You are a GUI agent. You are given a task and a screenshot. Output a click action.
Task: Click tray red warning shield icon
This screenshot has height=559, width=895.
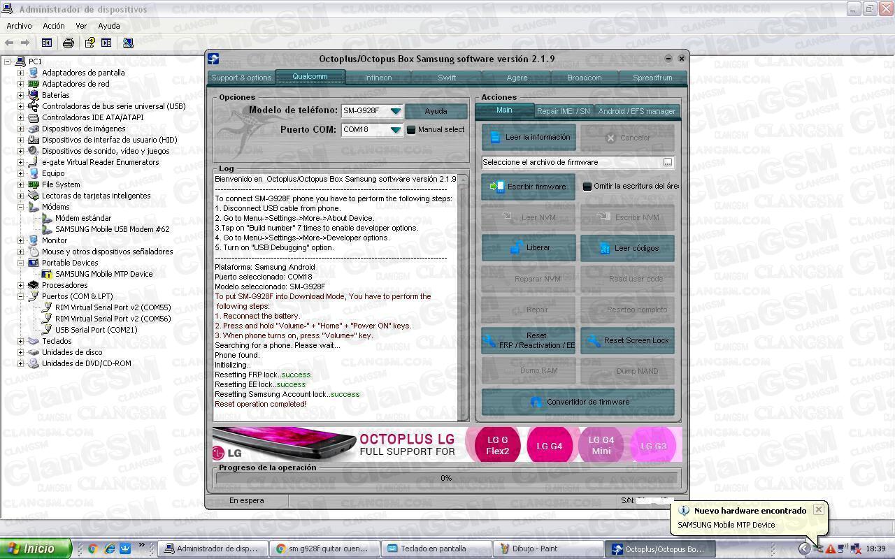830,549
